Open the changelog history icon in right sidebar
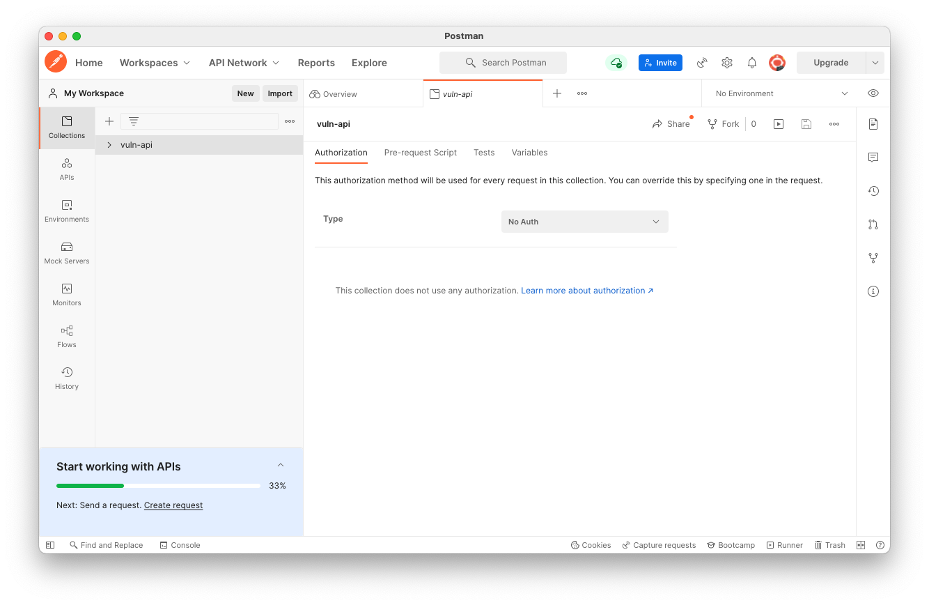The height and width of the screenshot is (605, 929). pos(873,191)
